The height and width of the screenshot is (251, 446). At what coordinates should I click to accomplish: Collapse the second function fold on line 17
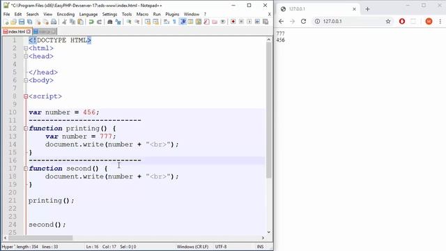pyautogui.click(x=26, y=169)
